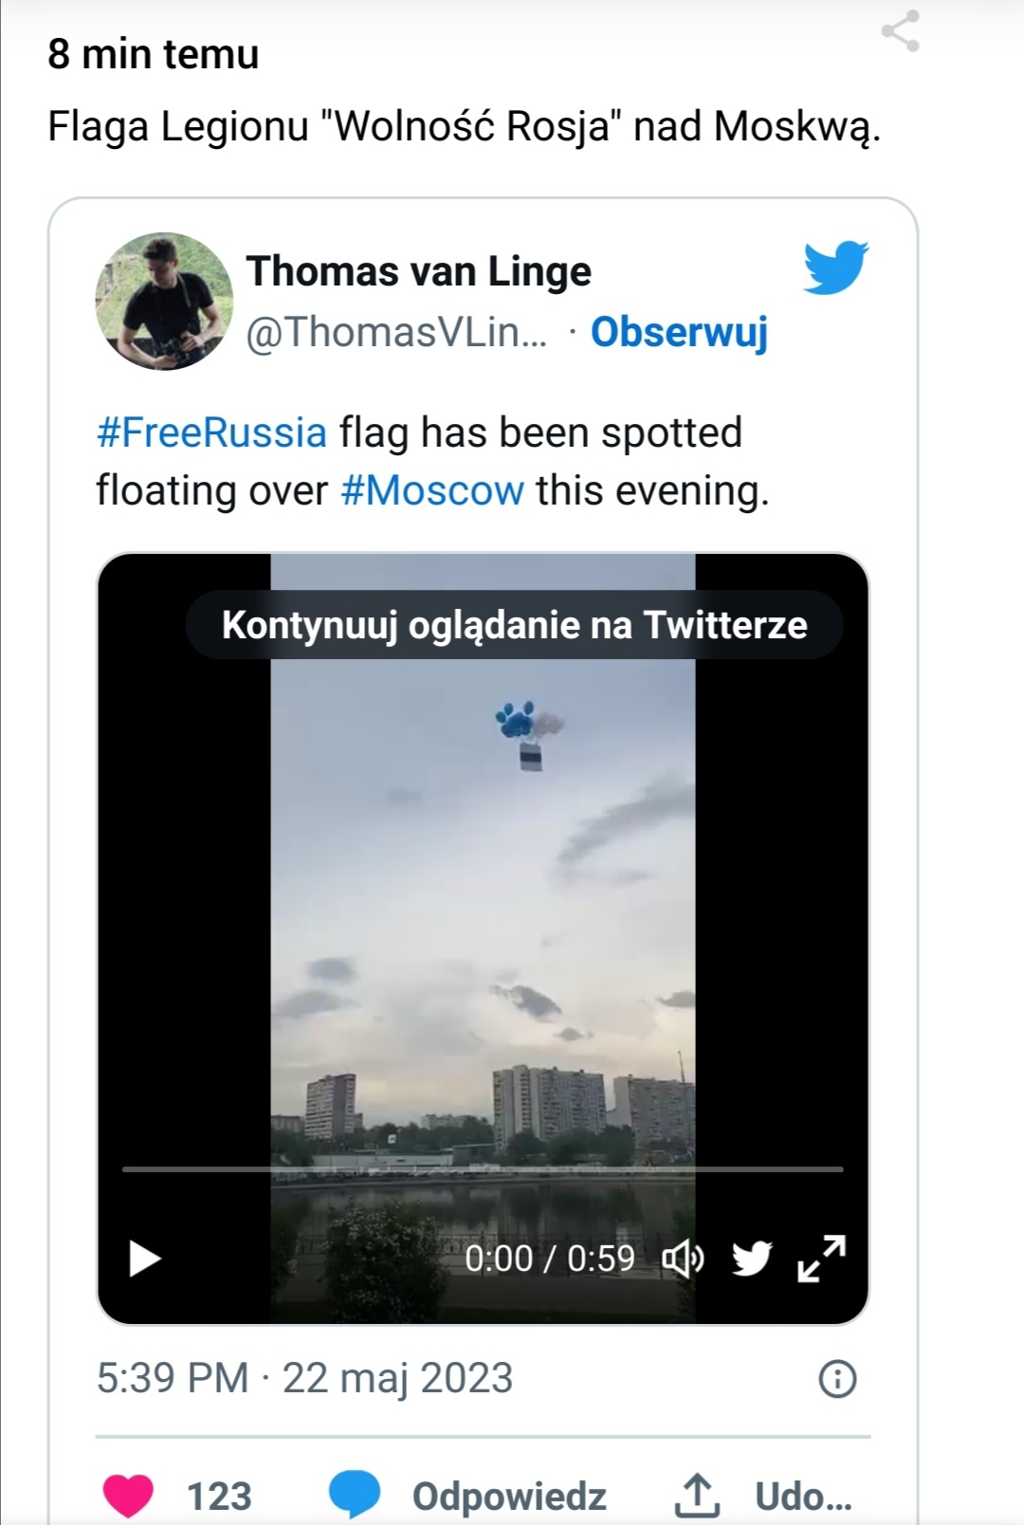
Task: Open the tweet info icon
Action: 837,1379
